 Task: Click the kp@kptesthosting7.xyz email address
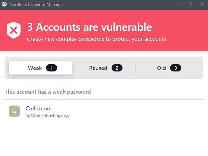click(x=48, y=116)
